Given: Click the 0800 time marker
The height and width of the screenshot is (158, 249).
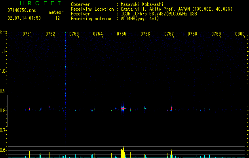Looking at the screenshot, I should click(240, 34).
